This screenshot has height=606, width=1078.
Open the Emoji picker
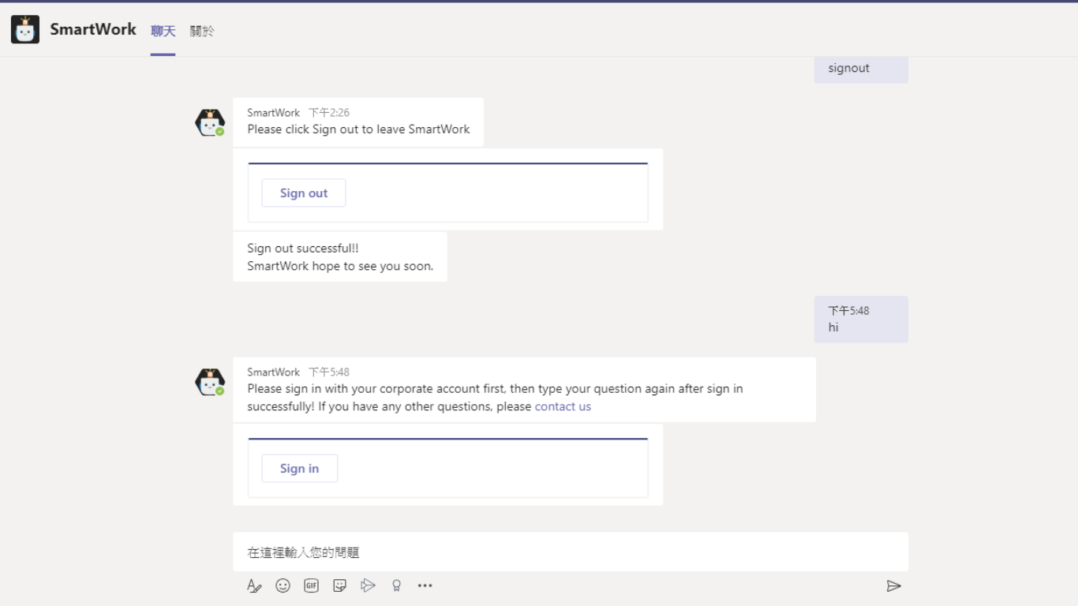pos(283,585)
